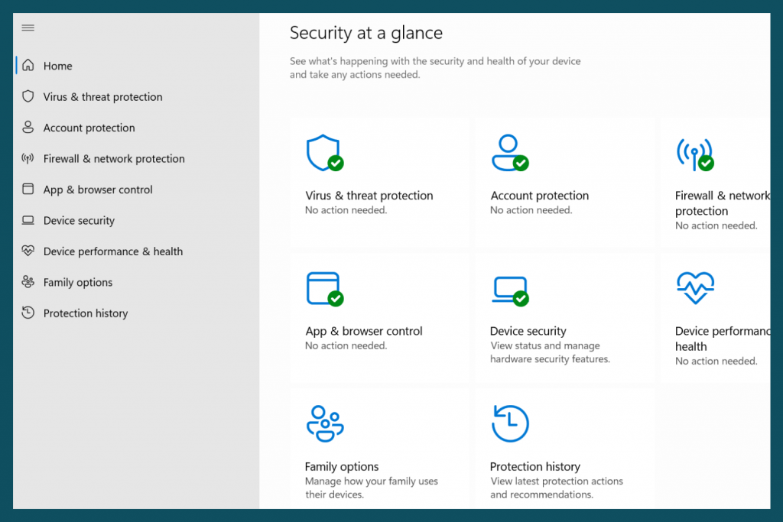
Task: Click the Device security laptop icon
Action: [x=510, y=288]
